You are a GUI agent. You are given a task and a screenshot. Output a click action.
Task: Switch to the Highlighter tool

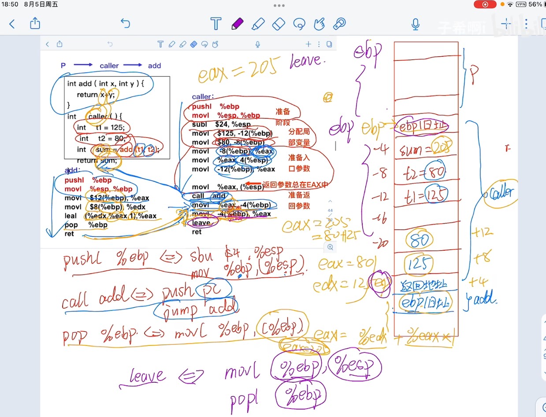click(258, 24)
